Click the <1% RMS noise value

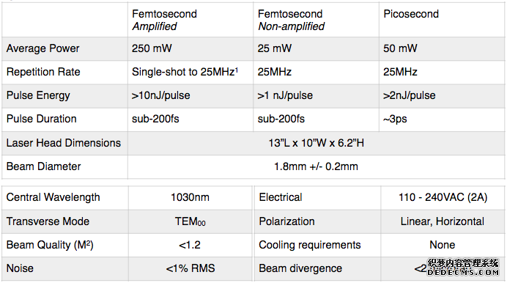pyautogui.click(x=190, y=268)
